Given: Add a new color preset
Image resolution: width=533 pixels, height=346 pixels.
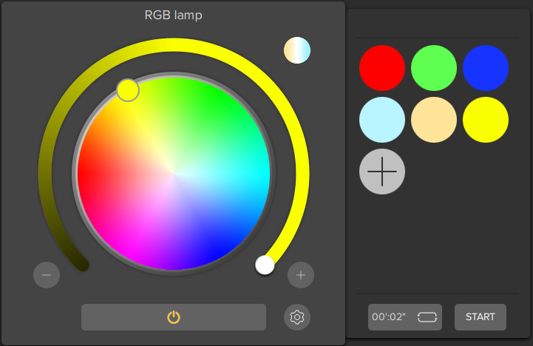Looking at the screenshot, I should click(381, 172).
